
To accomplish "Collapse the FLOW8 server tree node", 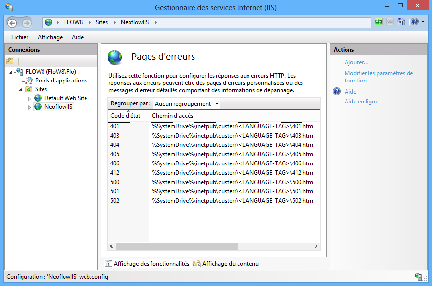I will tap(11, 72).
